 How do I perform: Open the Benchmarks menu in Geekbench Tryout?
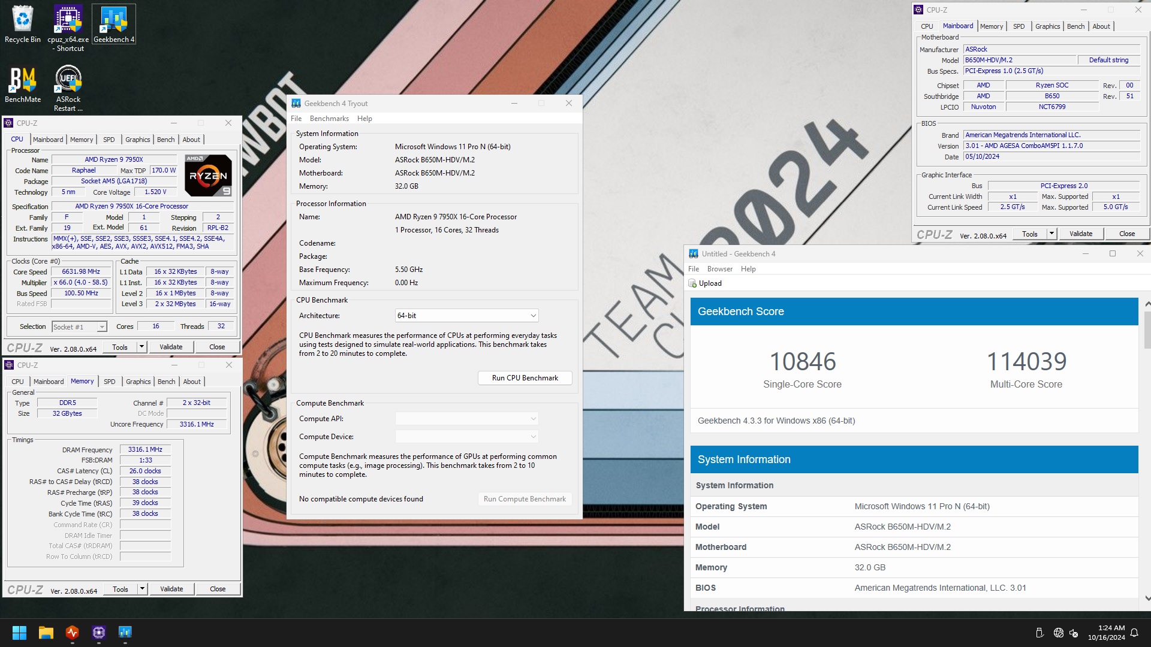click(329, 119)
